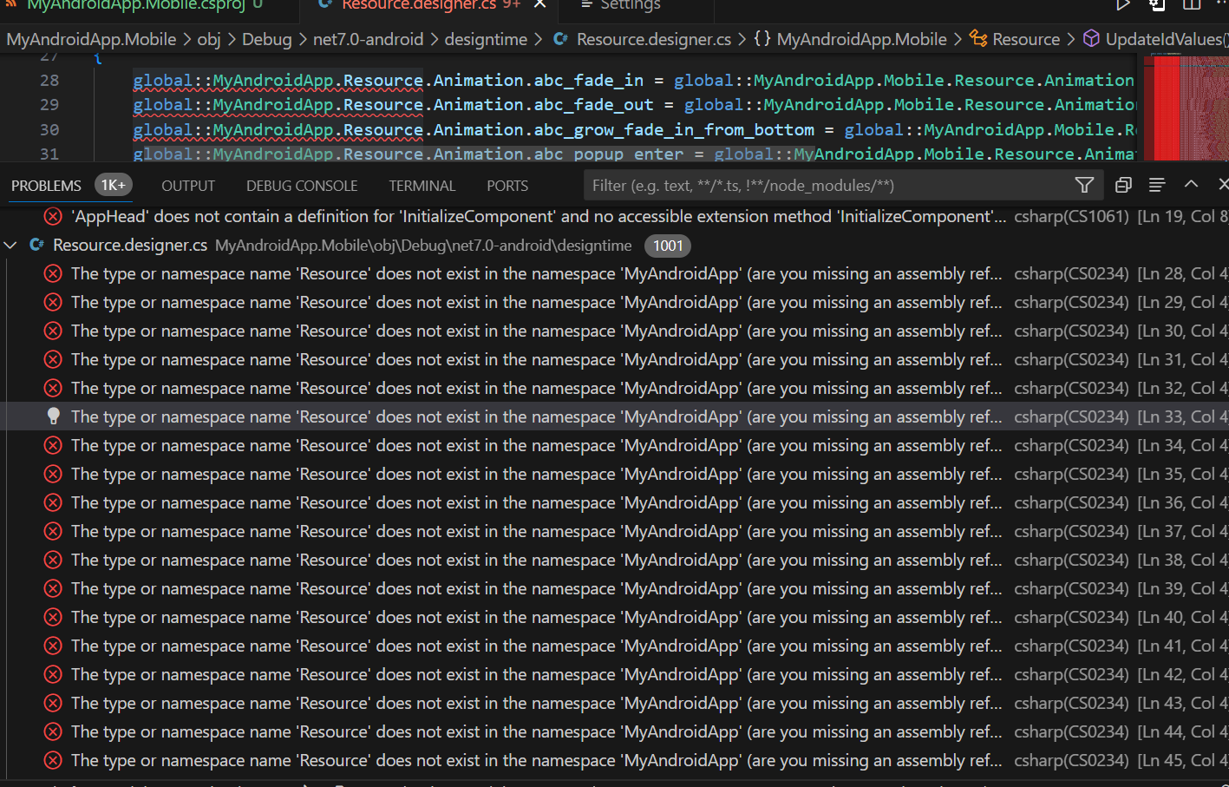Click the View as Table icon in Problems

pyautogui.click(x=1122, y=184)
